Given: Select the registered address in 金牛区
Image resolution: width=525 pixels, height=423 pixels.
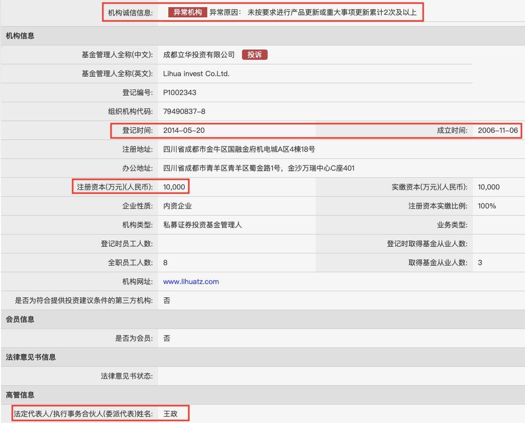Looking at the screenshot, I should 239,149.
